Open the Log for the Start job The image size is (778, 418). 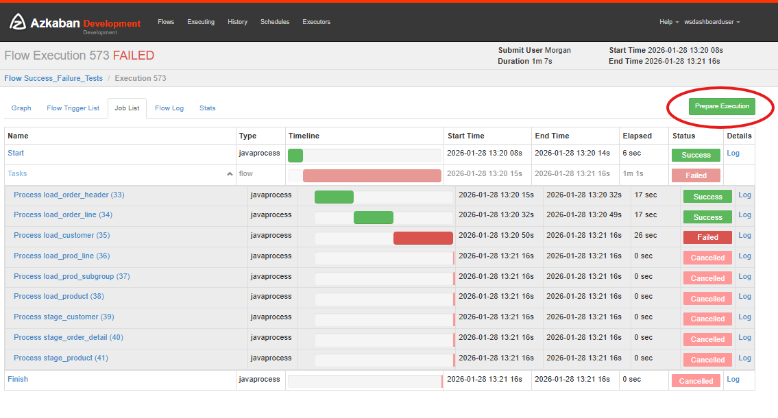(733, 153)
